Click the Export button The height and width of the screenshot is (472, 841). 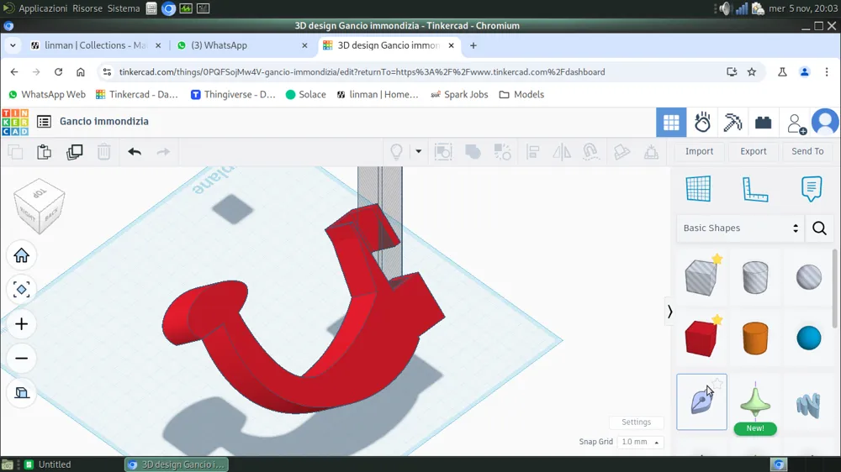click(x=753, y=152)
